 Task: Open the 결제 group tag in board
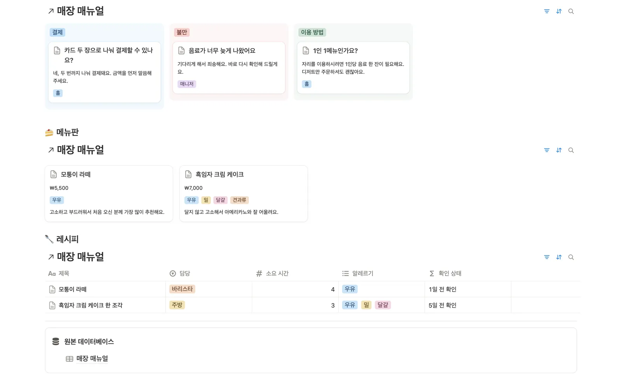coord(58,32)
